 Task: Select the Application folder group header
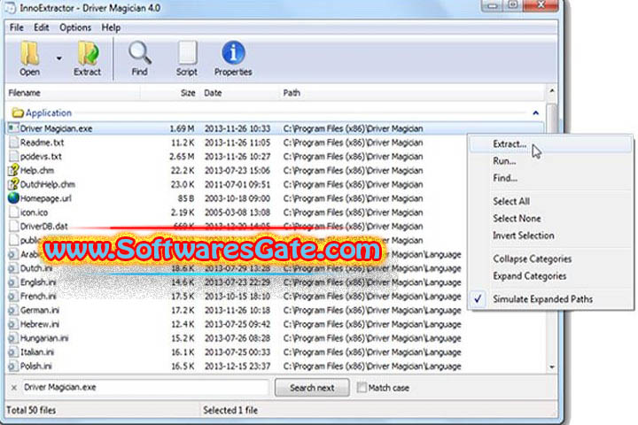pyautogui.click(x=42, y=112)
